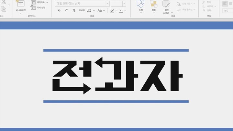Toggle underline formatting (underlined 가)
This screenshot has width=233, height=131.
[74, 11]
